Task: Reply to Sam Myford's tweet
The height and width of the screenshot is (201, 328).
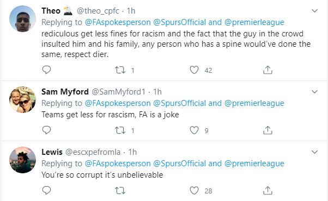Action: pyautogui.click(x=46, y=130)
